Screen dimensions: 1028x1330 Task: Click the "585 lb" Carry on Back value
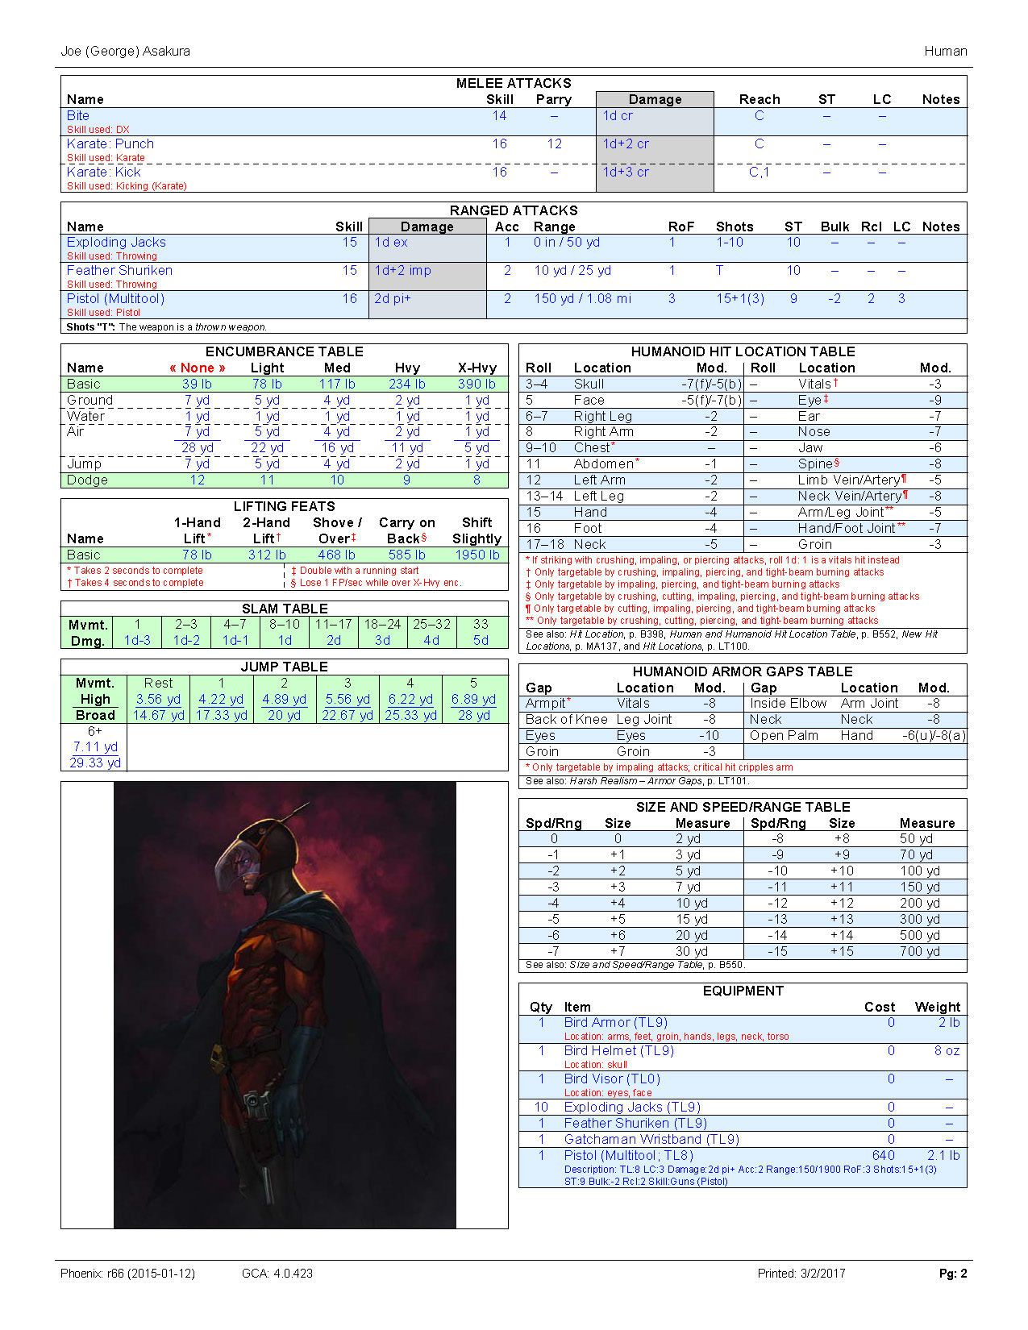click(407, 555)
